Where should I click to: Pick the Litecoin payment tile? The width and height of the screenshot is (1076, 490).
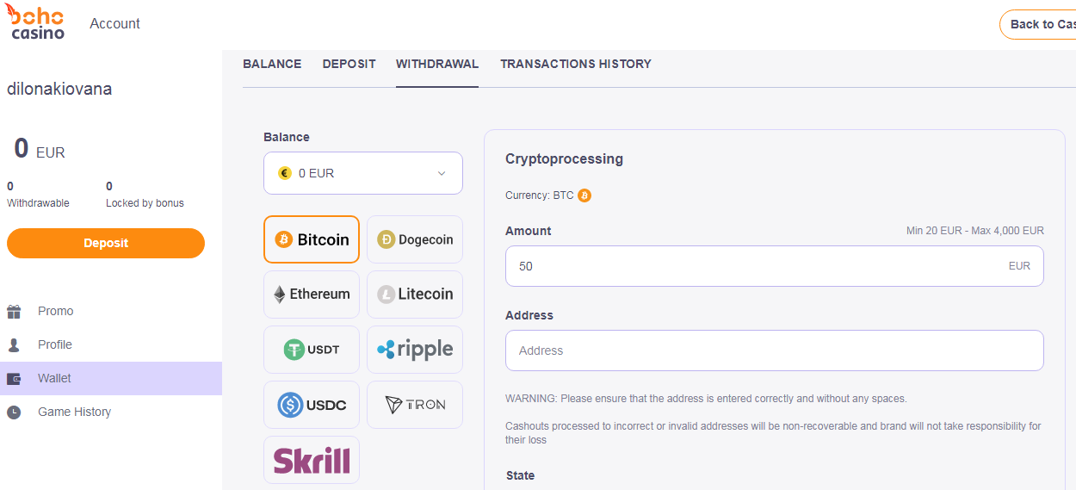point(415,295)
